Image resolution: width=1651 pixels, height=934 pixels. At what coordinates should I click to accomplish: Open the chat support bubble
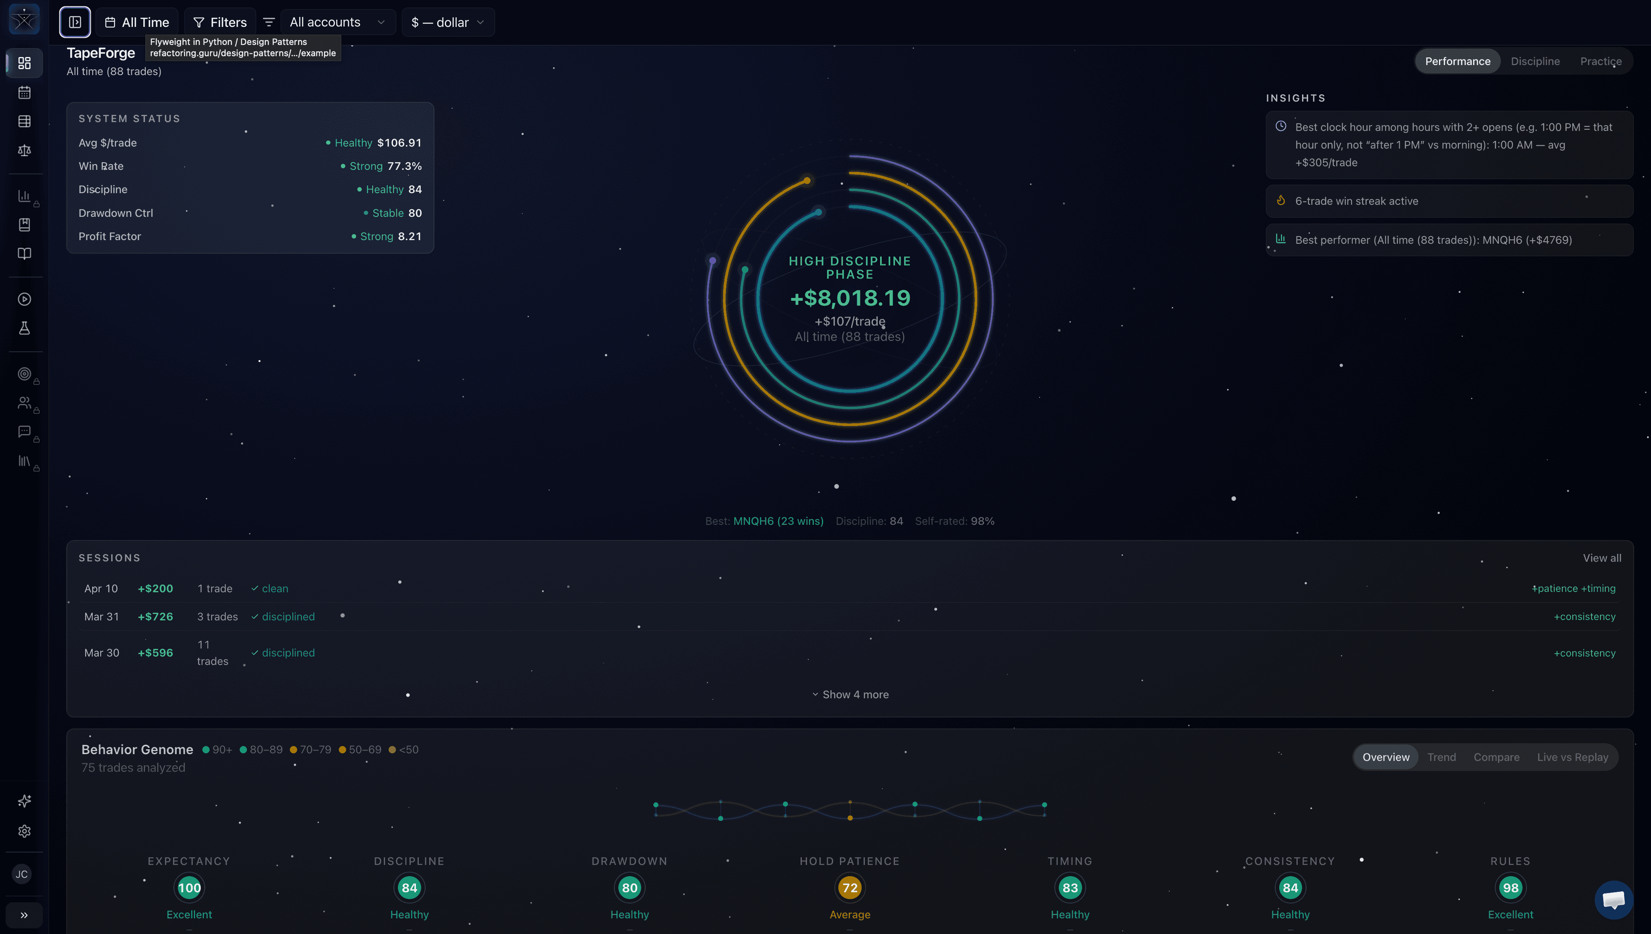tap(1613, 899)
